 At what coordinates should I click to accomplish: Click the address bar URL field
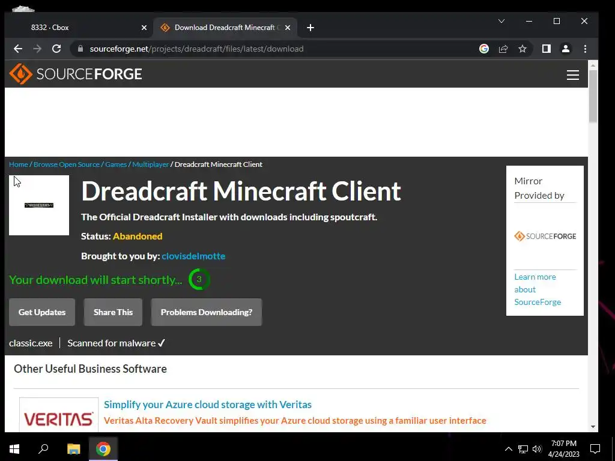coord(274,49)
